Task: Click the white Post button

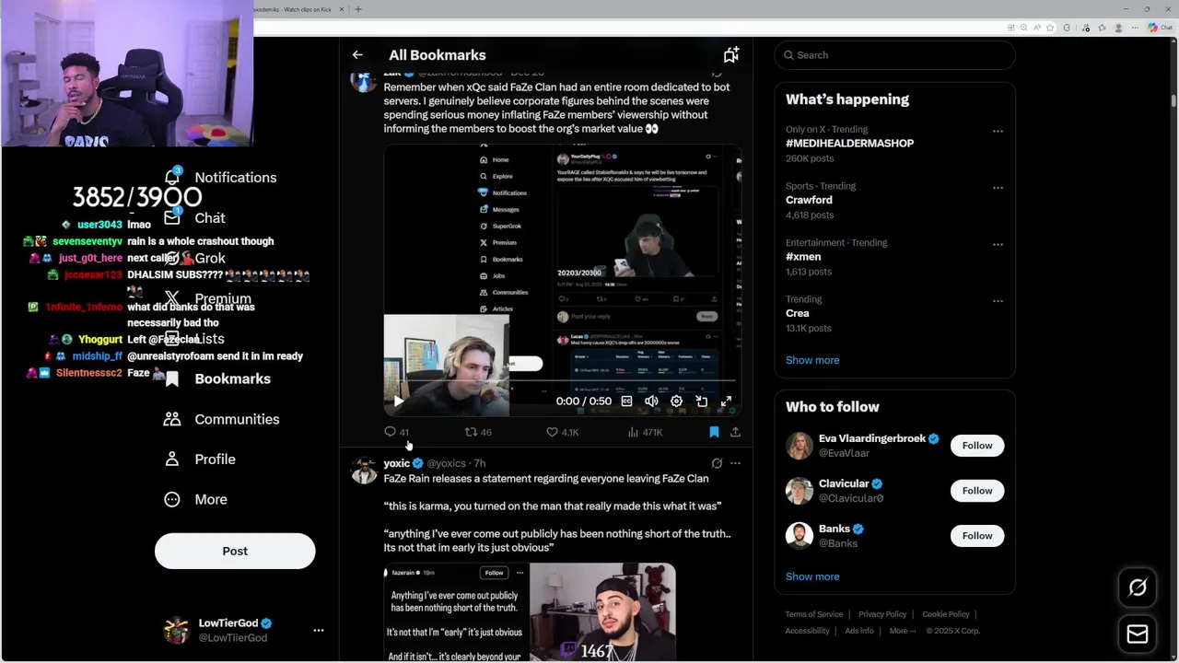Action: [235, 551]
